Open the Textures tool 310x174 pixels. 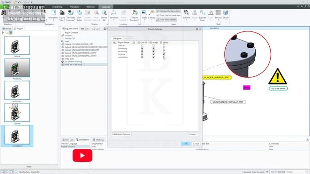tap(218, 15)
